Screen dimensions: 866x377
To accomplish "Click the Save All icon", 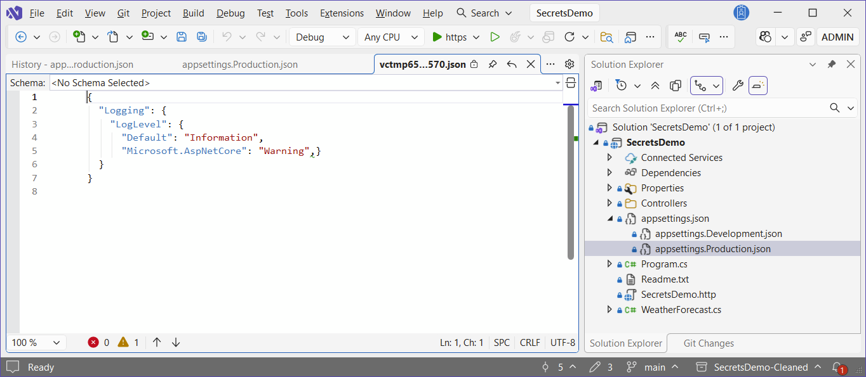I will click(202, 37).
